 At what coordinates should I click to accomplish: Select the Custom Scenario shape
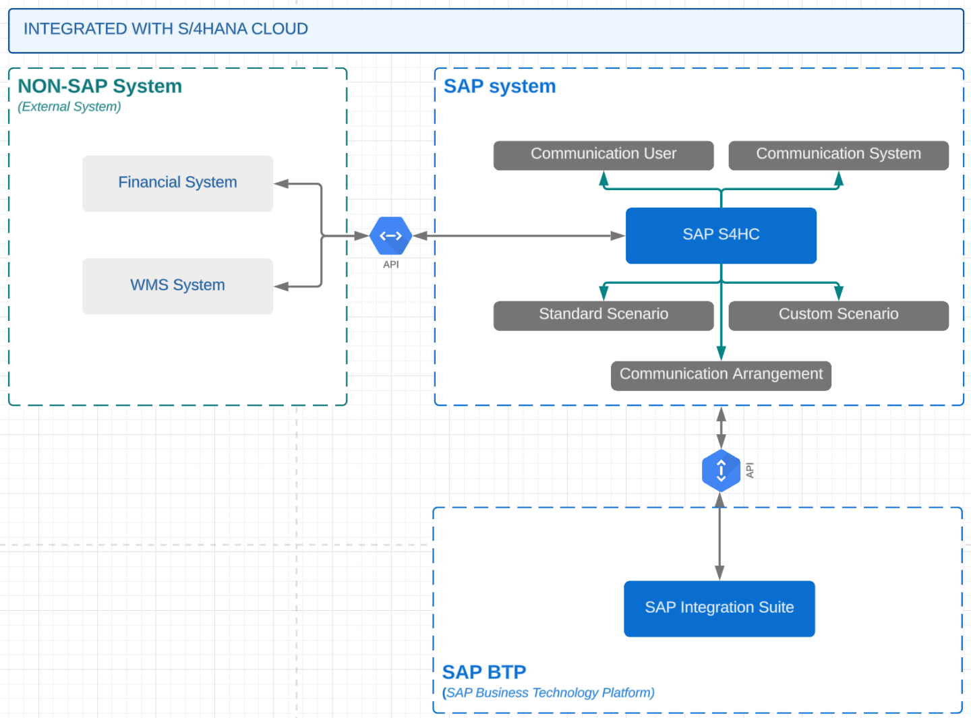pos(838,316)
